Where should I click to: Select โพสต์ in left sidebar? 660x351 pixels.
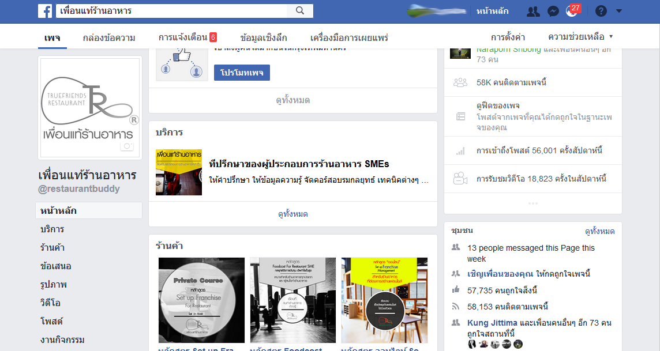pyautogui.click(x=51, y=321)
